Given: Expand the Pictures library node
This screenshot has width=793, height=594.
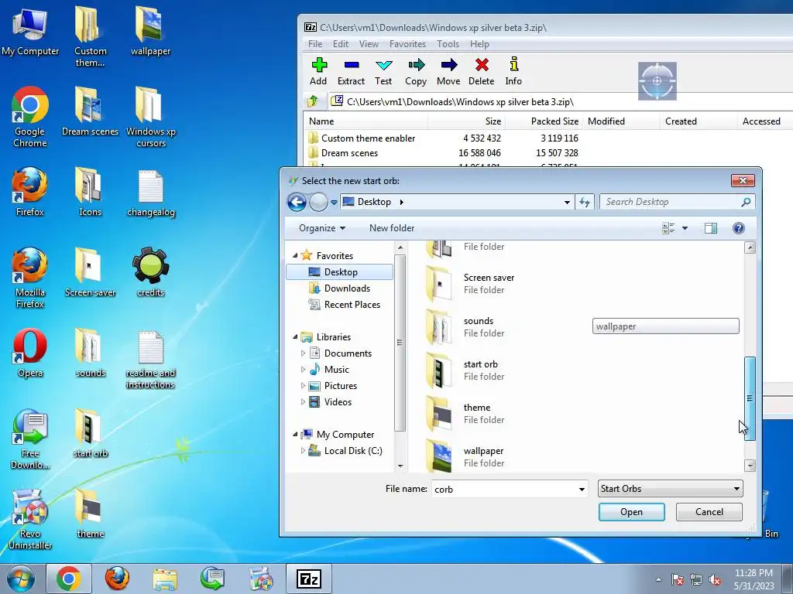Looking at the screenshot, I should 303,386.
